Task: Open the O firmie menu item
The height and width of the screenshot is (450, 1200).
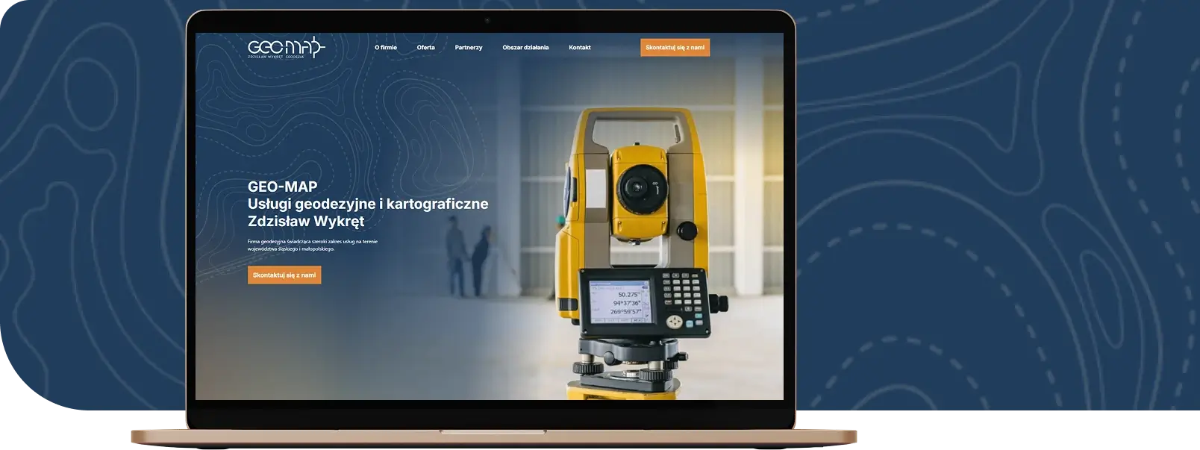Action: point(386,48)
